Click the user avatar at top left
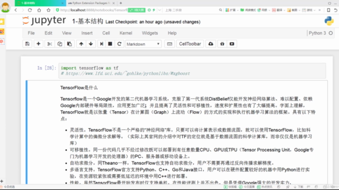339x190 pixels. [5, 7]
